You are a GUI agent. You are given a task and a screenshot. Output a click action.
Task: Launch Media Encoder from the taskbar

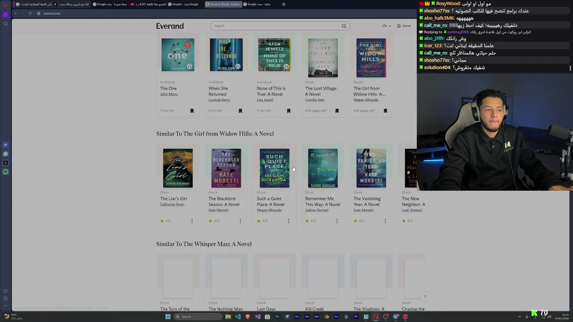click(316, 317)
